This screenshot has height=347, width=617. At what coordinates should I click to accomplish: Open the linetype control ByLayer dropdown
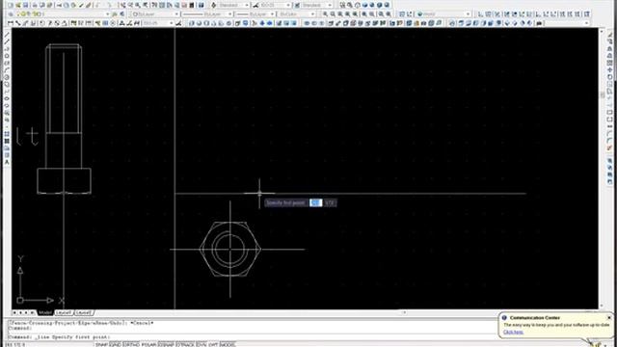[207, 14]
